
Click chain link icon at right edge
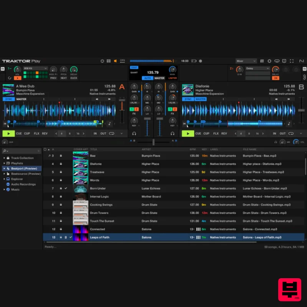pos(304,77)
